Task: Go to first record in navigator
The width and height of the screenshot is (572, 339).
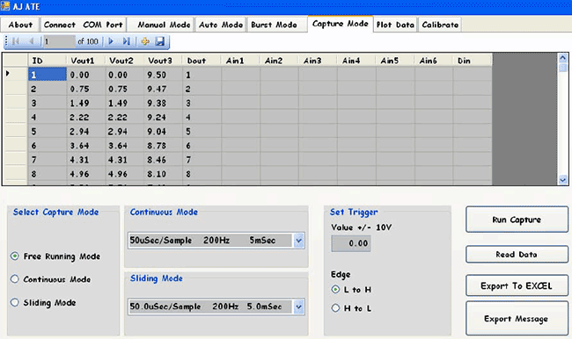Action: [16, 41]
